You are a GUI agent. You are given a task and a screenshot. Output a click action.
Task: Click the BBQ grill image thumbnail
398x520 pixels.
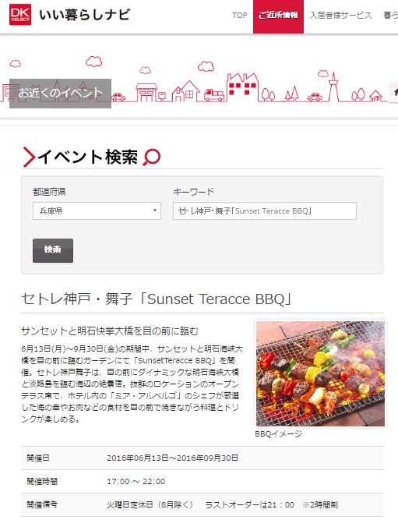tap(320, 373)
